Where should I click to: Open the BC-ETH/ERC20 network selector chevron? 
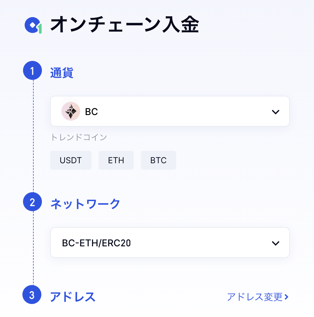pos(276,243)
